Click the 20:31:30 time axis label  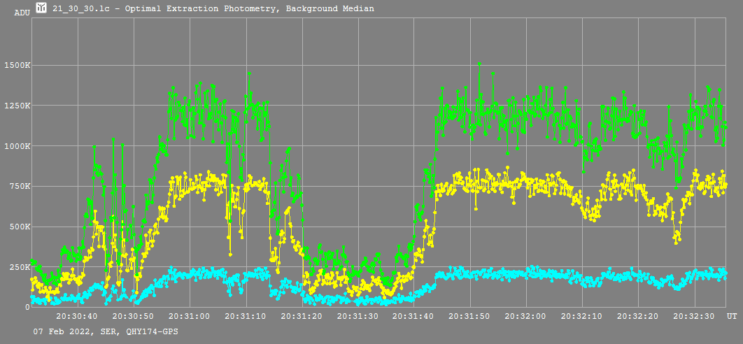click(357, 317)
